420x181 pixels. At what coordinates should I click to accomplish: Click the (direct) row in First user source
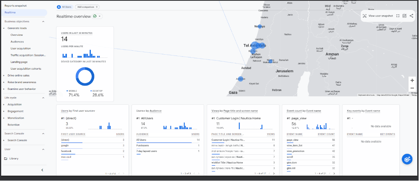click(93, 140)
